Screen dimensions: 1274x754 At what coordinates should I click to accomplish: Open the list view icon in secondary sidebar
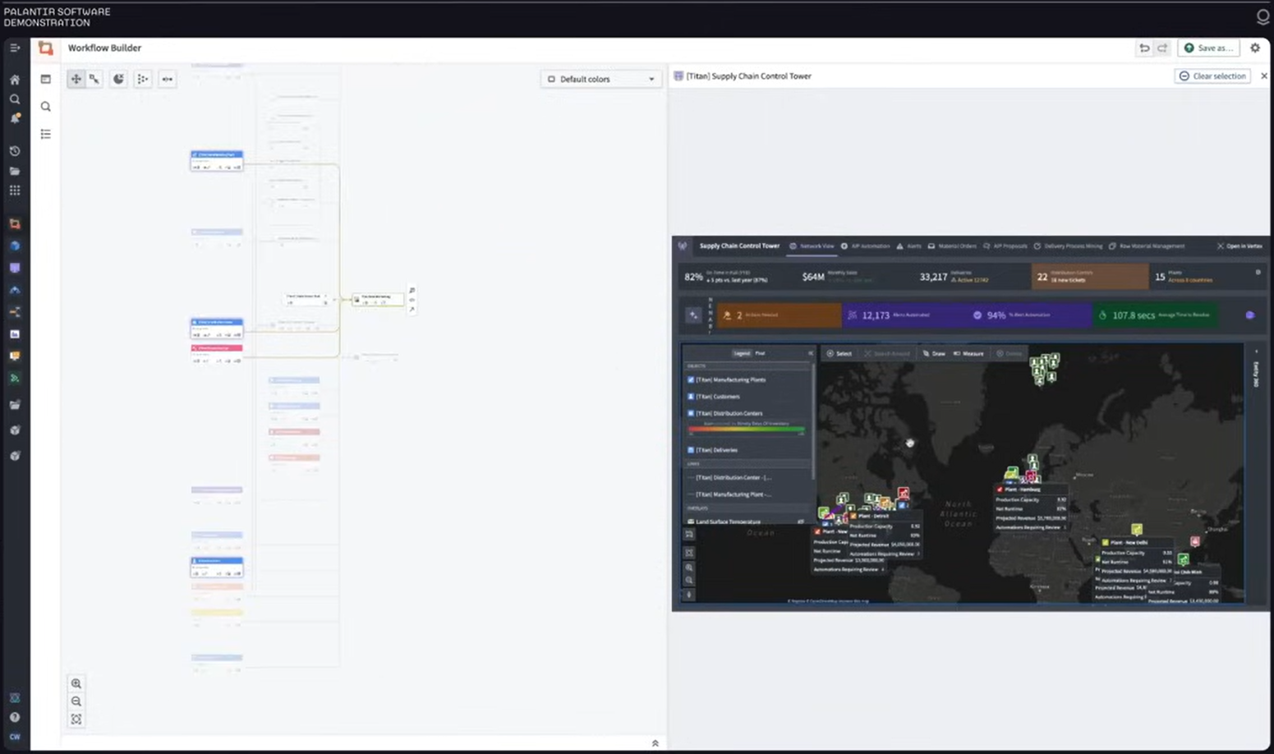[46, 134]
